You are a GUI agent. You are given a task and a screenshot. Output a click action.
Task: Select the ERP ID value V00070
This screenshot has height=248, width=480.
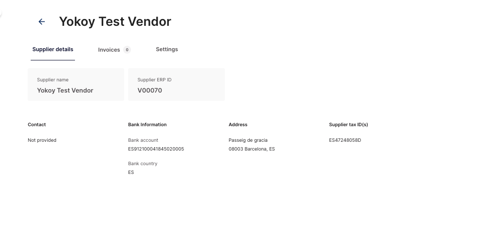coord(149,91)
